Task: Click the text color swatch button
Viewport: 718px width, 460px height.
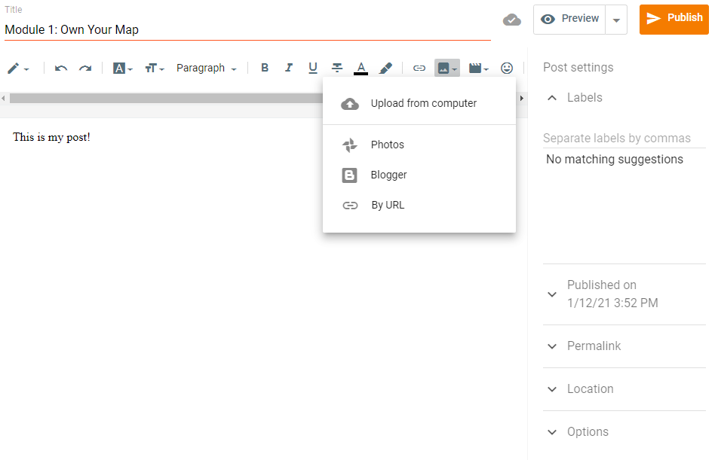Action: coord(361,69)
